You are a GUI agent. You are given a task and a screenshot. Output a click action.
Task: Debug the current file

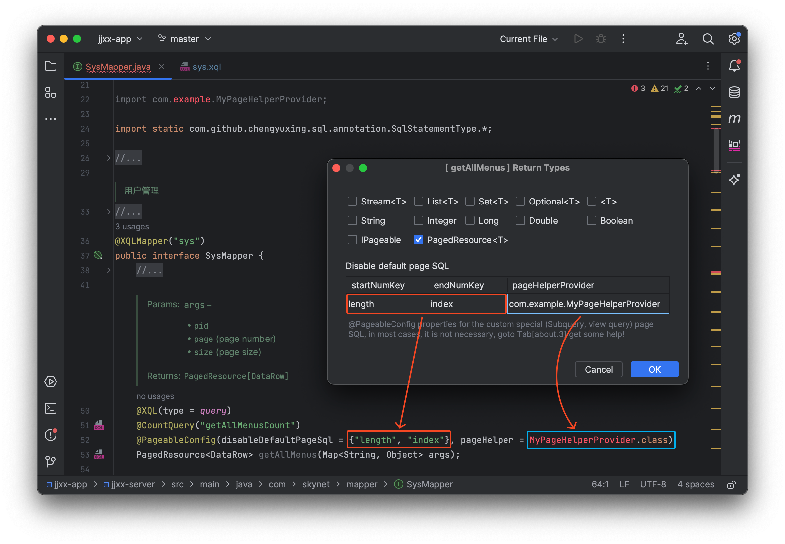tap(601, 39)
